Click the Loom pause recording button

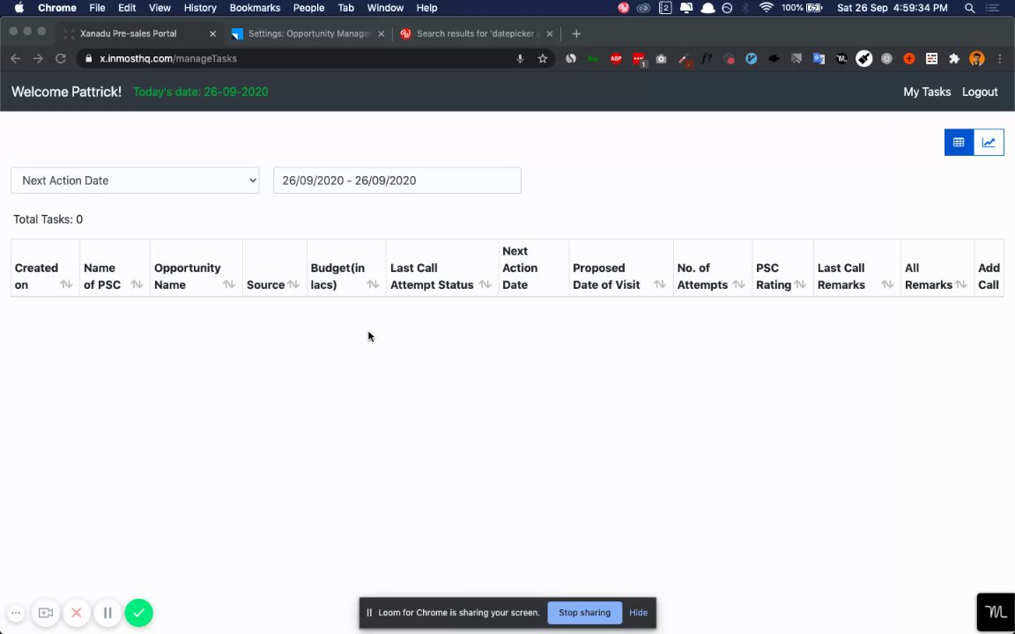pos(107,613)
